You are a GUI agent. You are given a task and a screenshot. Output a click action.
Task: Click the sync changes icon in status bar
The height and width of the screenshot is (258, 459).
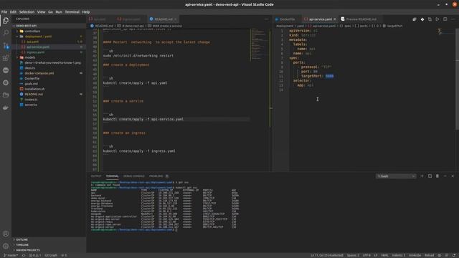(x=24, y=255)
